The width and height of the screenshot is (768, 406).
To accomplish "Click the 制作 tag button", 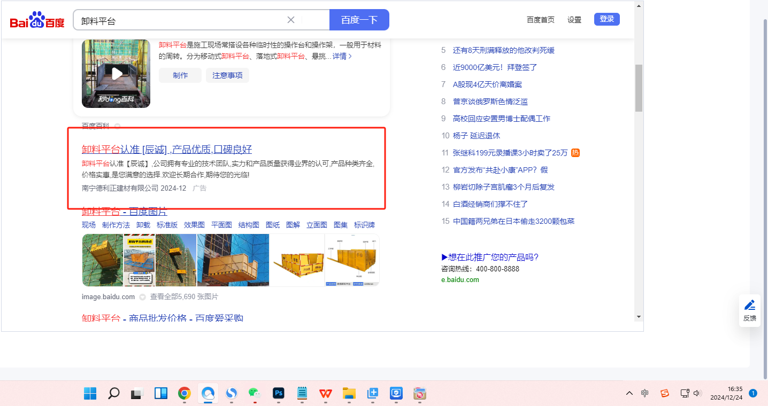I will coord(180,75).
